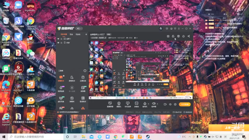Select the 手游 source row
This screenshot has width=249, height=140.
click(72, 43)
